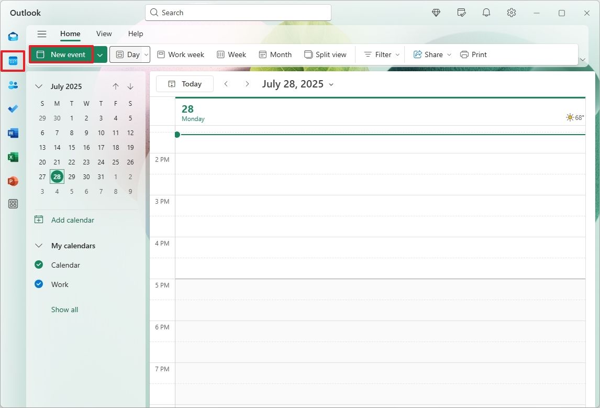Open Outlook Settings gear
Screen dimensions: 600x408
click(511, 12)
